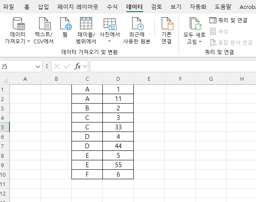Switch to the 보기 tab
This screenshot has height=202, width=256.
tap(176, 7)
